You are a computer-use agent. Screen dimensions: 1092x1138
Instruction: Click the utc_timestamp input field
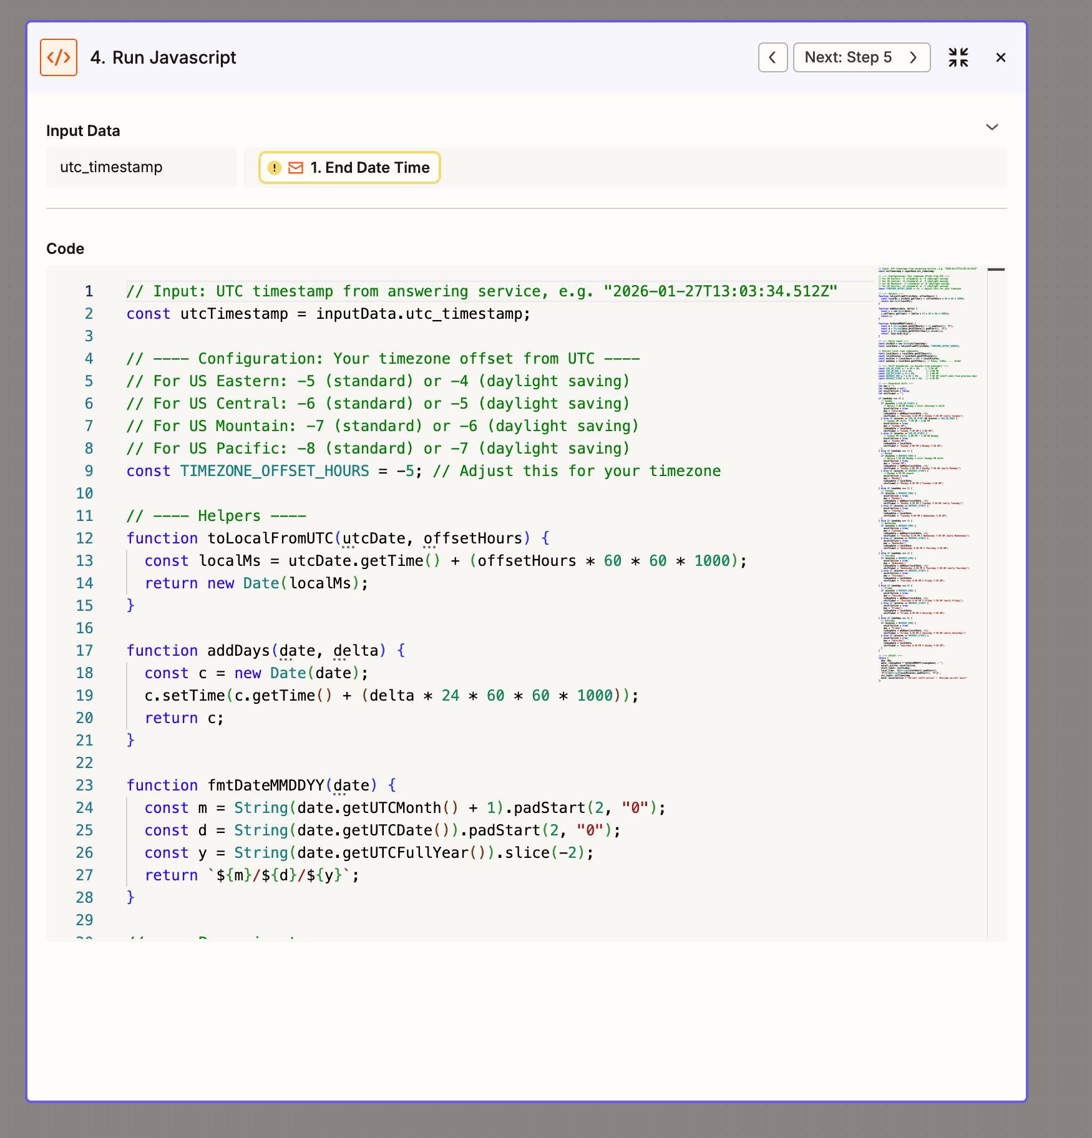pos(141,167)
